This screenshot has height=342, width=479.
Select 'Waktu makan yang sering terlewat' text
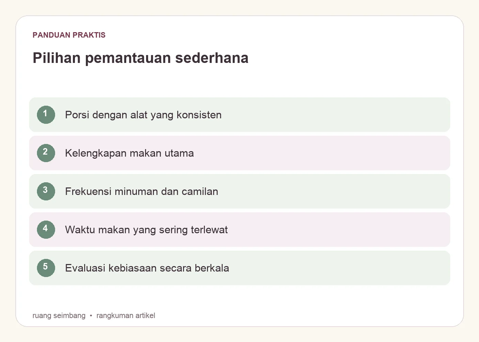[146, 230]
